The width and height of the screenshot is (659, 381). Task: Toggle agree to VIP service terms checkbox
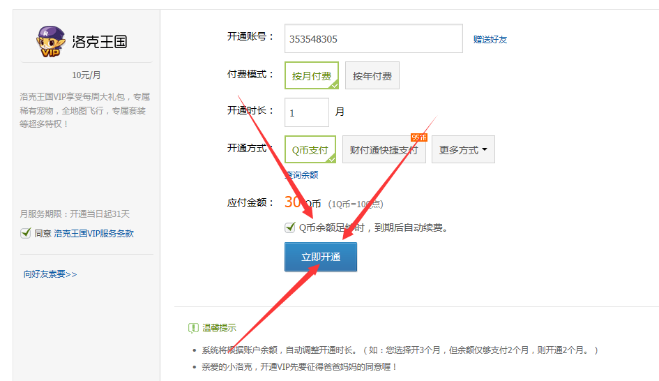[25, 233]
